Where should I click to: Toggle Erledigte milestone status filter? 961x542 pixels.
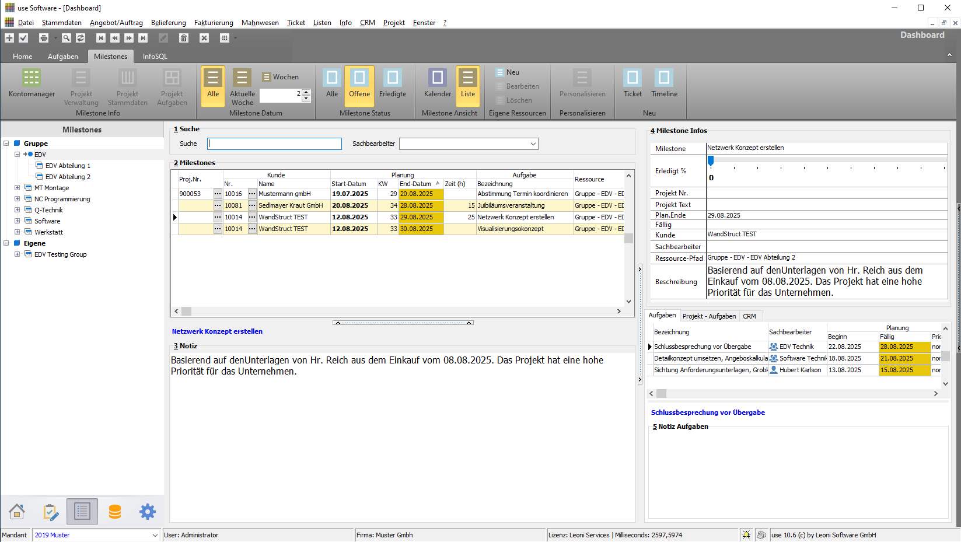coord(393,83)
